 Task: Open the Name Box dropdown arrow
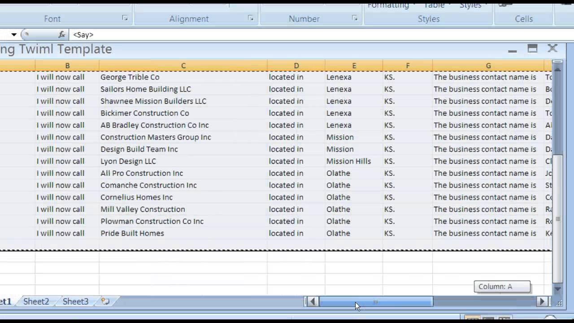(x=14, y=35)
